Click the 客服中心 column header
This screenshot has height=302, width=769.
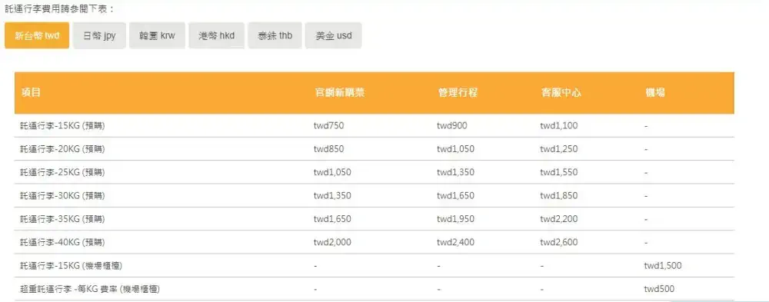coord(561,93)
